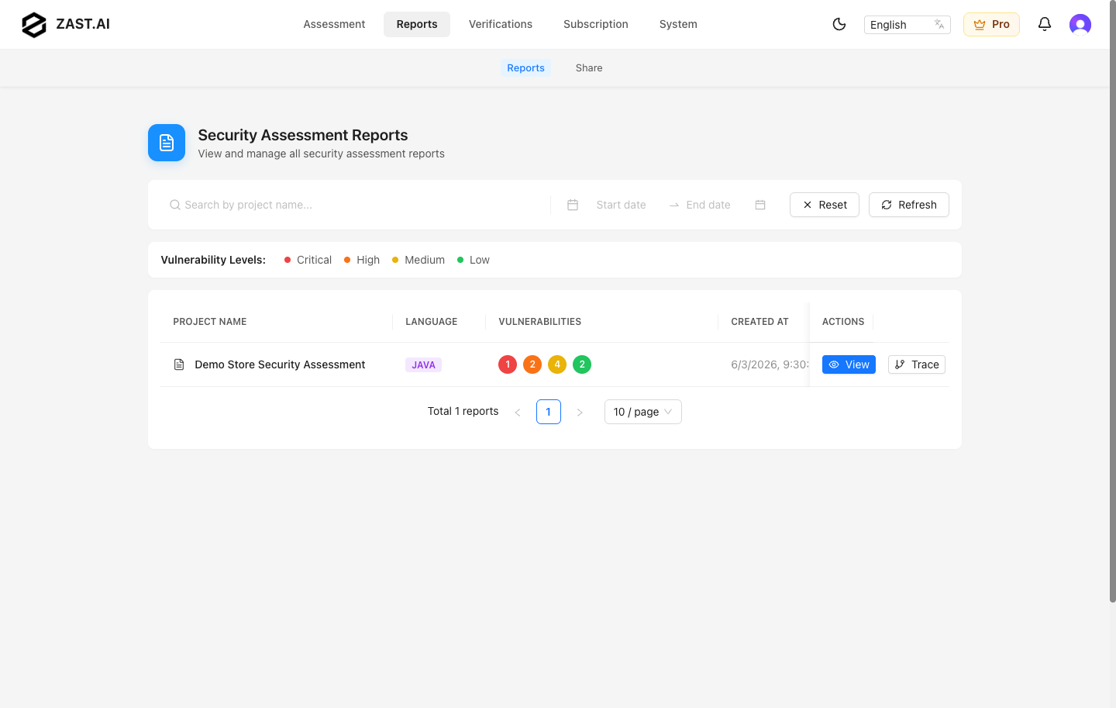
Task: Click the Pro subscription badge
Action: (x=991, y=24)
